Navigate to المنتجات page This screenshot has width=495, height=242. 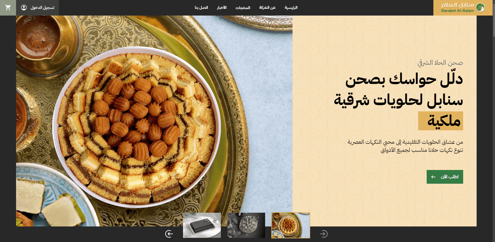243,8
